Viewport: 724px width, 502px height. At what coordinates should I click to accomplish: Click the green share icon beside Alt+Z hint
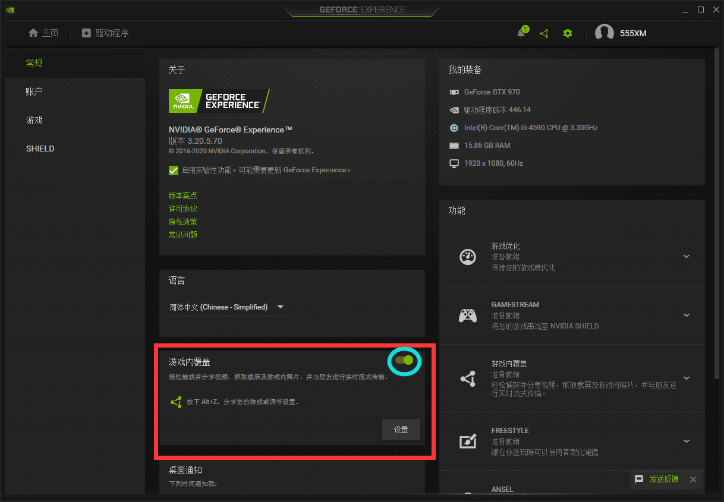pyautogui.click(x=176, y=402)
